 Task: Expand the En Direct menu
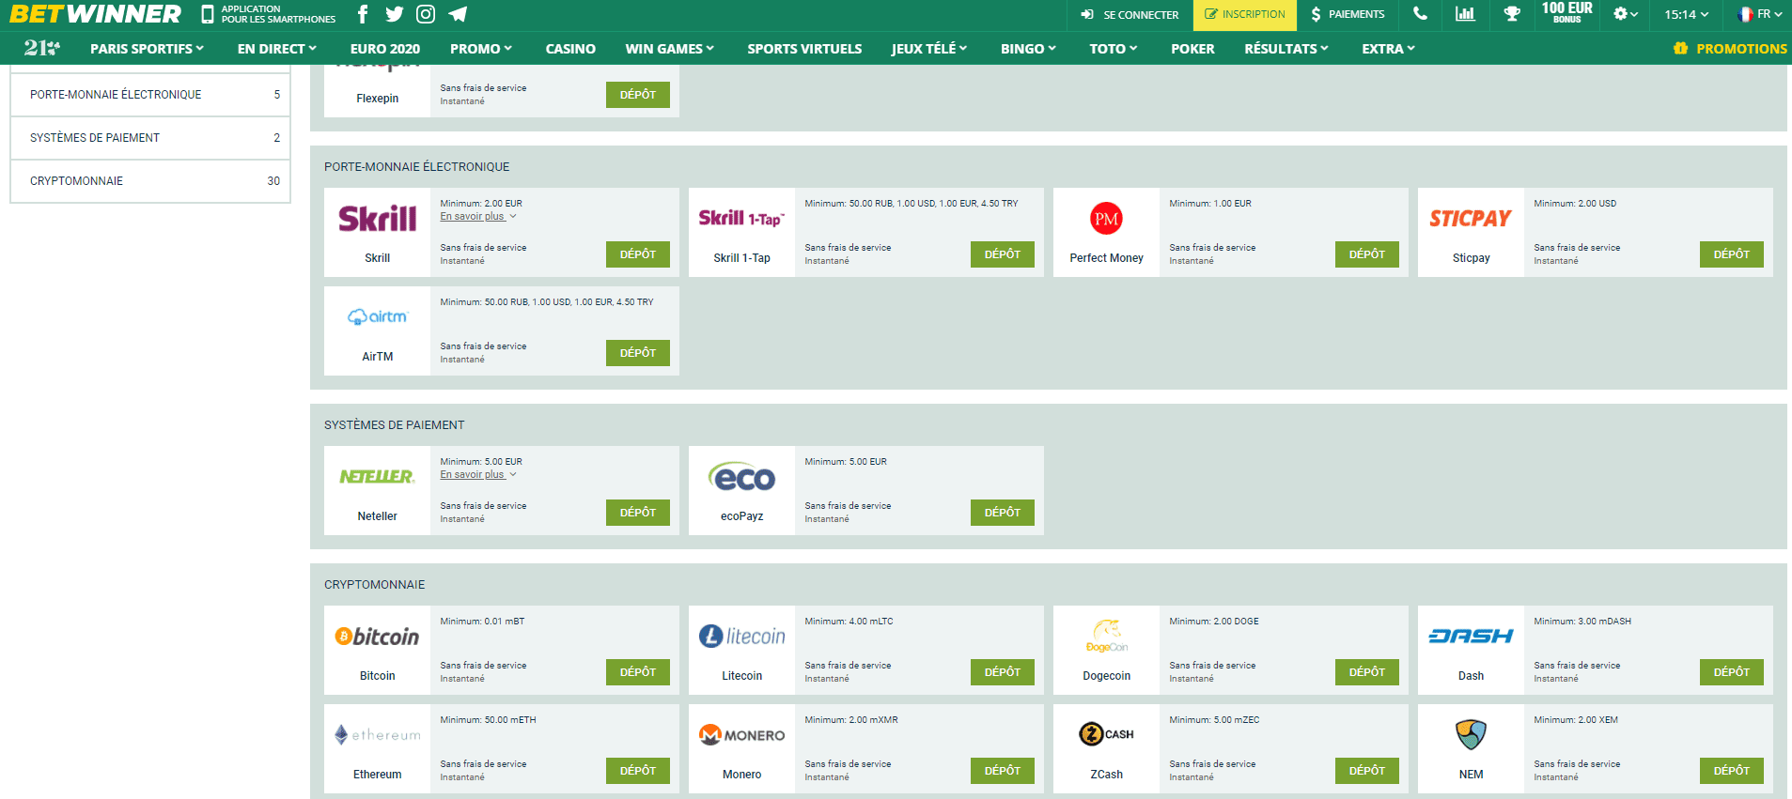(277, 49)
